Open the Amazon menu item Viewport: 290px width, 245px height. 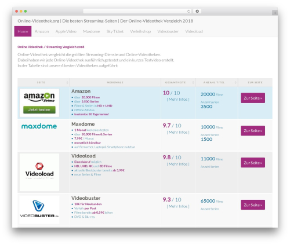pos(42,31)
